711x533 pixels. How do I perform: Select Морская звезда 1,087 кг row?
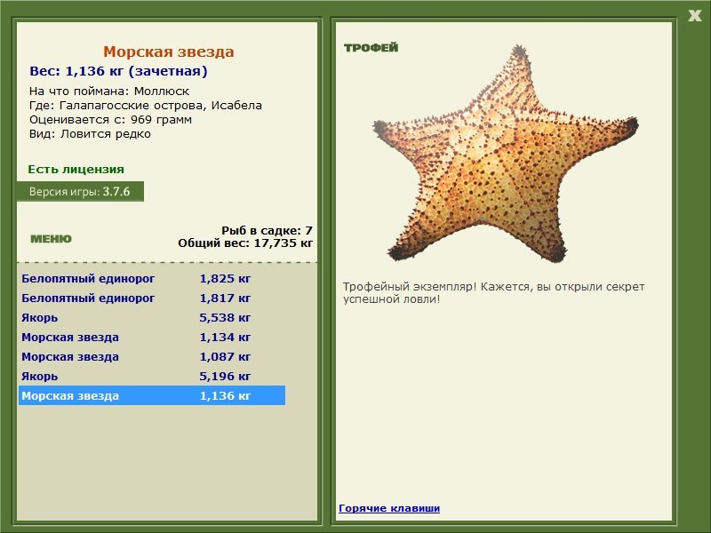tap(152, 357)
